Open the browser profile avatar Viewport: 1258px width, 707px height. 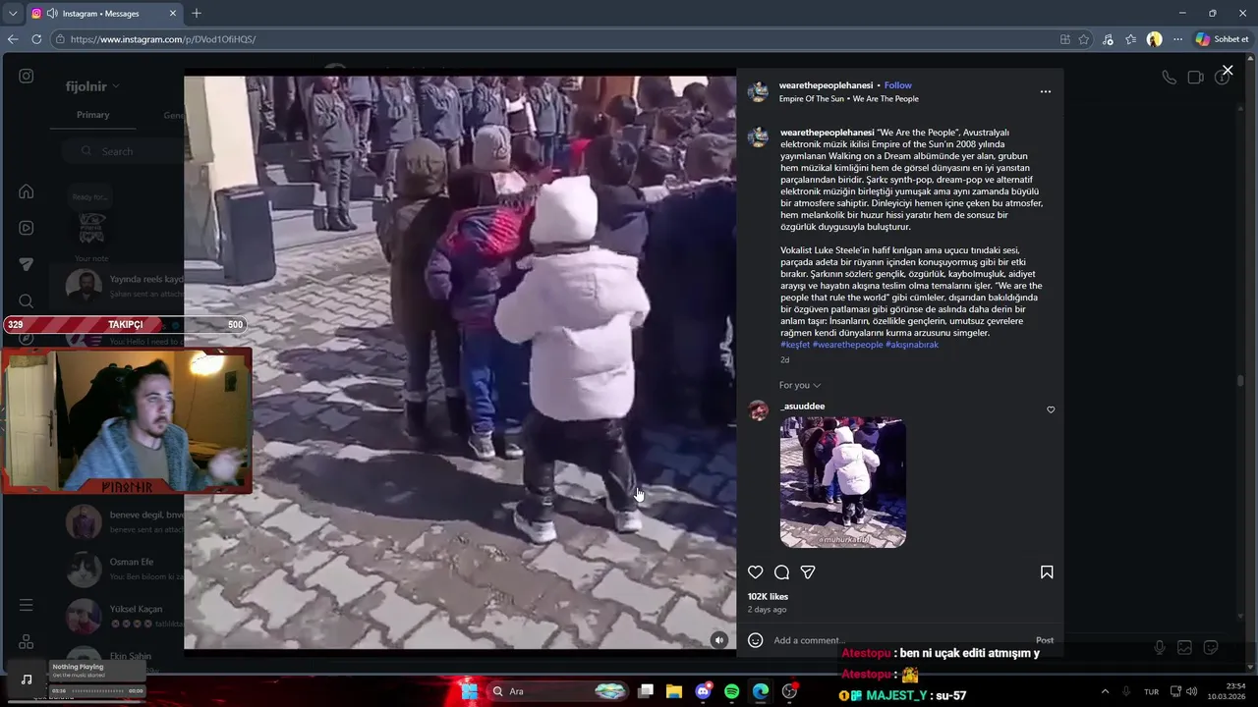(x=1154, y=39)
